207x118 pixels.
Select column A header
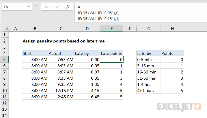click(15, 29)
